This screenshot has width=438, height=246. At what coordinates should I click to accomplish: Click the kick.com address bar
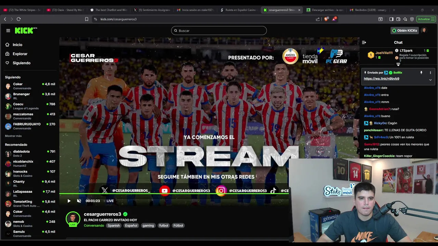[x=205, y=19]
